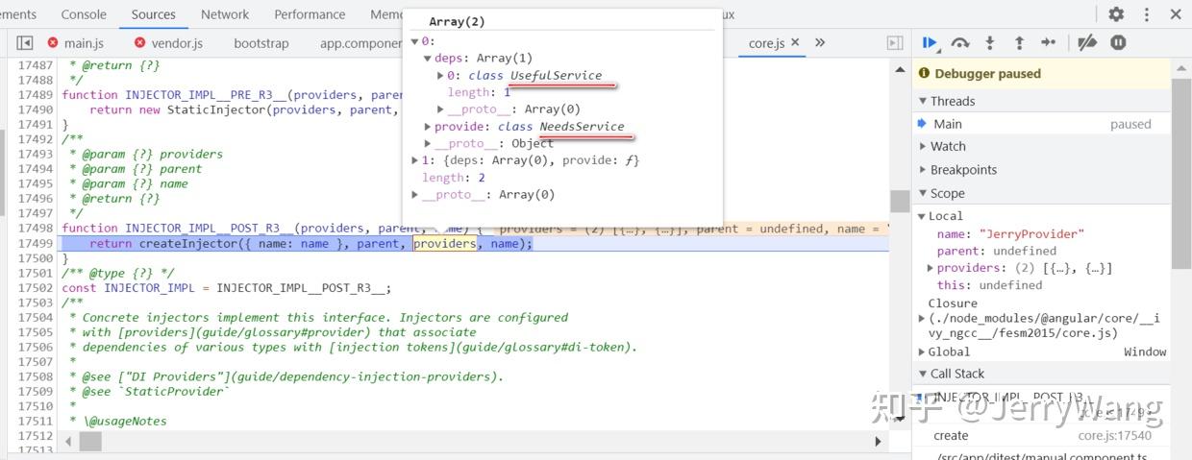
Task: Toggle pause on exceptions
Action: [1118, 42]
